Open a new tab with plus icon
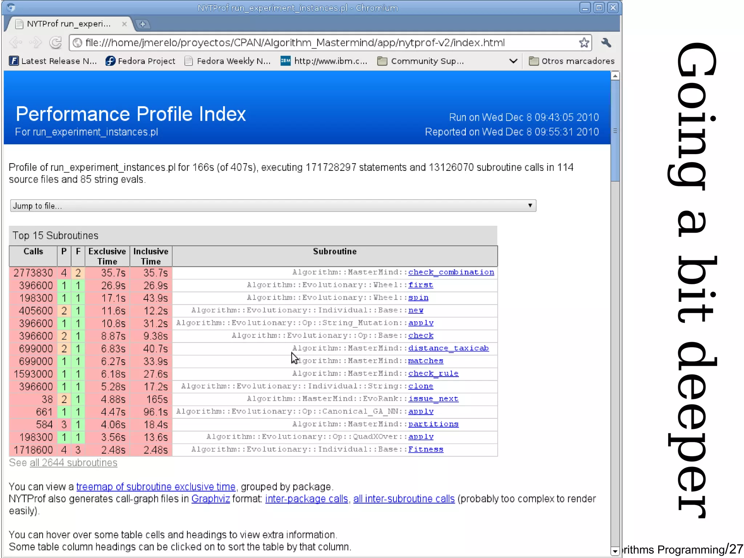This screenshot has width=744, height=558. click(x=143, y=24)
